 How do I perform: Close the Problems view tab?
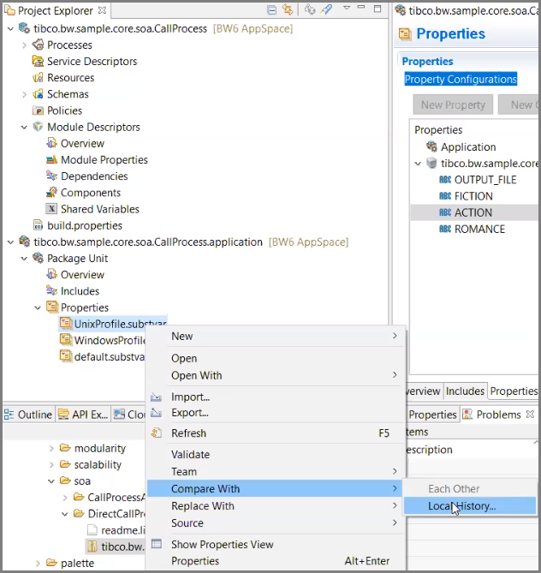(x=530, y=414)
